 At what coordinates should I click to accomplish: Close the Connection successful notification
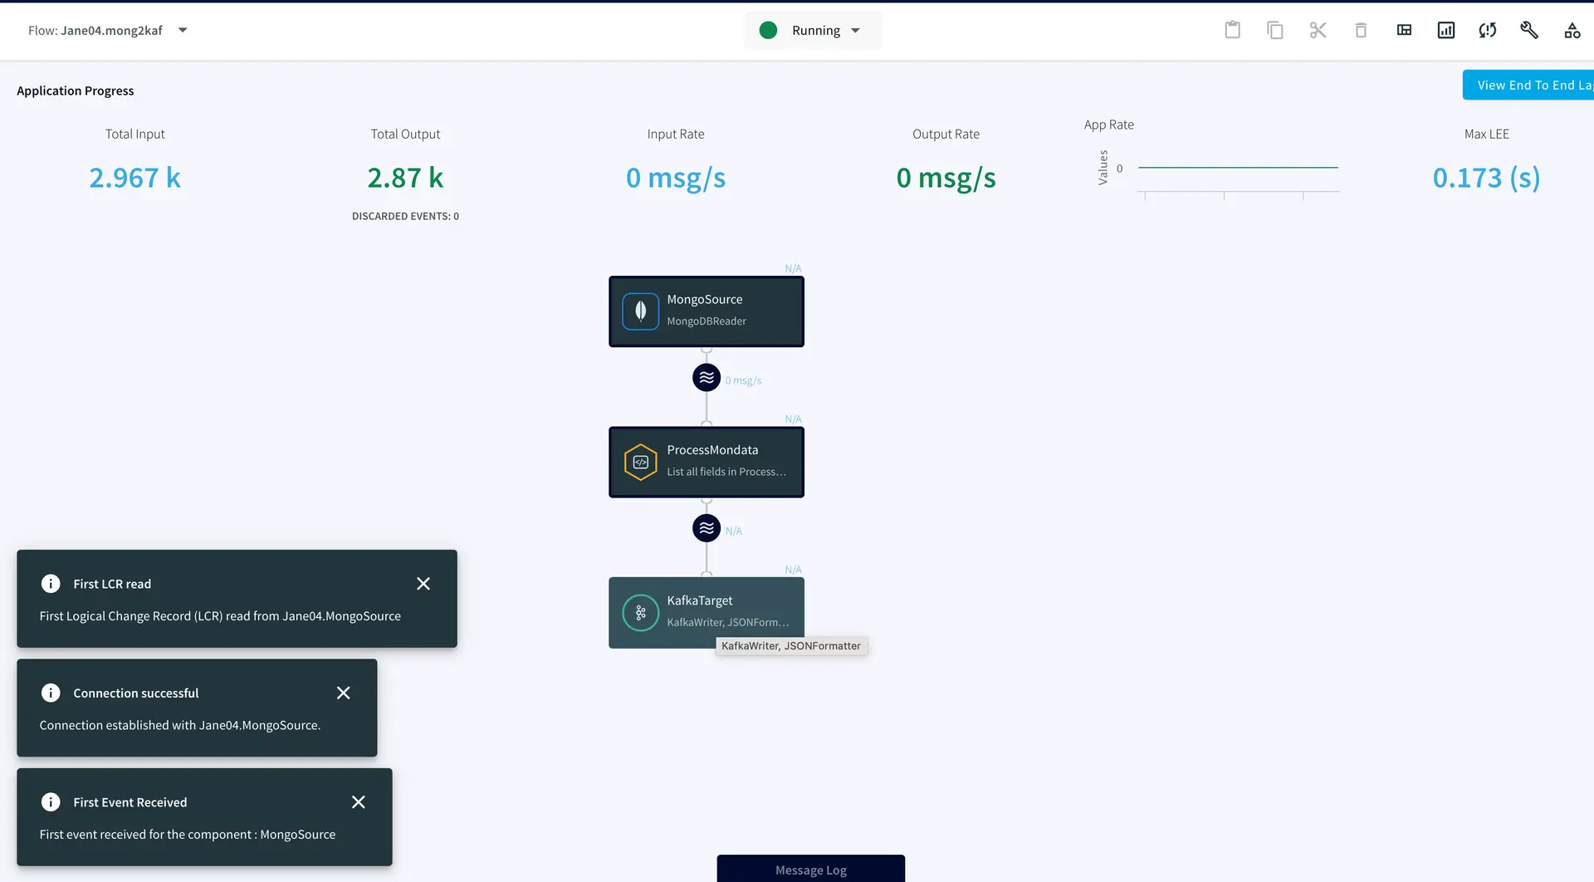pyautogui.click(x=343, y=693)
